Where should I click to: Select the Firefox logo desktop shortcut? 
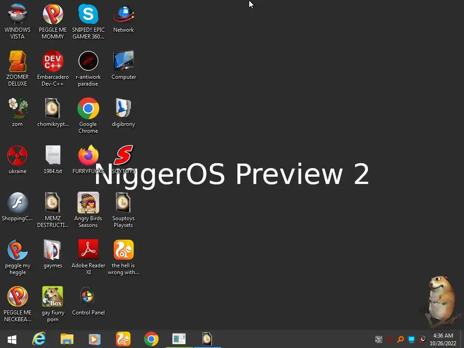88,155
